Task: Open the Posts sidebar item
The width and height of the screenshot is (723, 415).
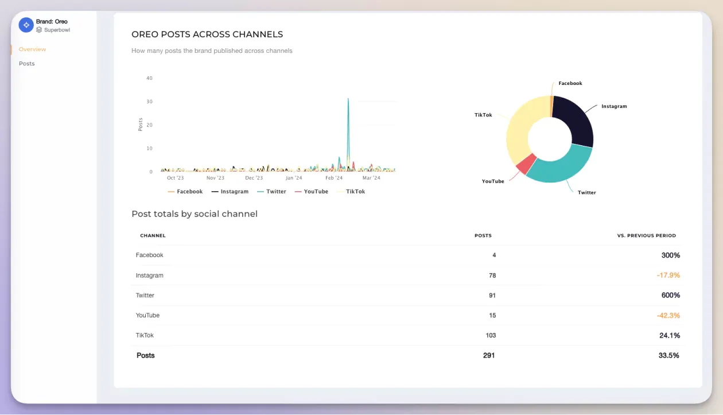Action: 27,64
